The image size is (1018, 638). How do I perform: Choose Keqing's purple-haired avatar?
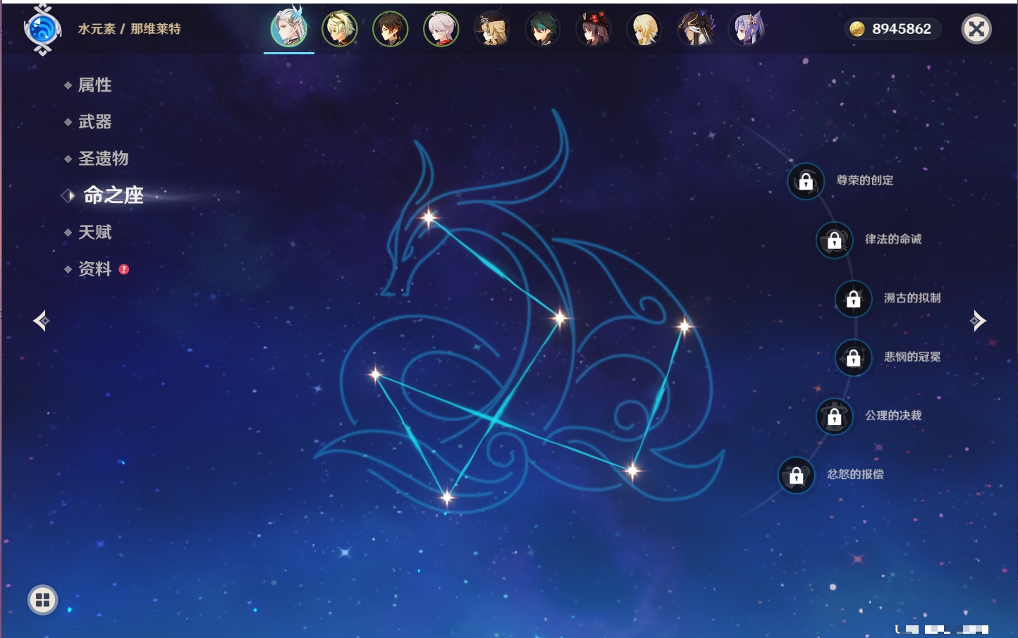click(747, 29)
